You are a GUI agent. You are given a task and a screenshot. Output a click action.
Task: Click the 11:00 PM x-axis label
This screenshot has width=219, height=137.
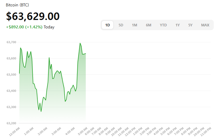206,131
